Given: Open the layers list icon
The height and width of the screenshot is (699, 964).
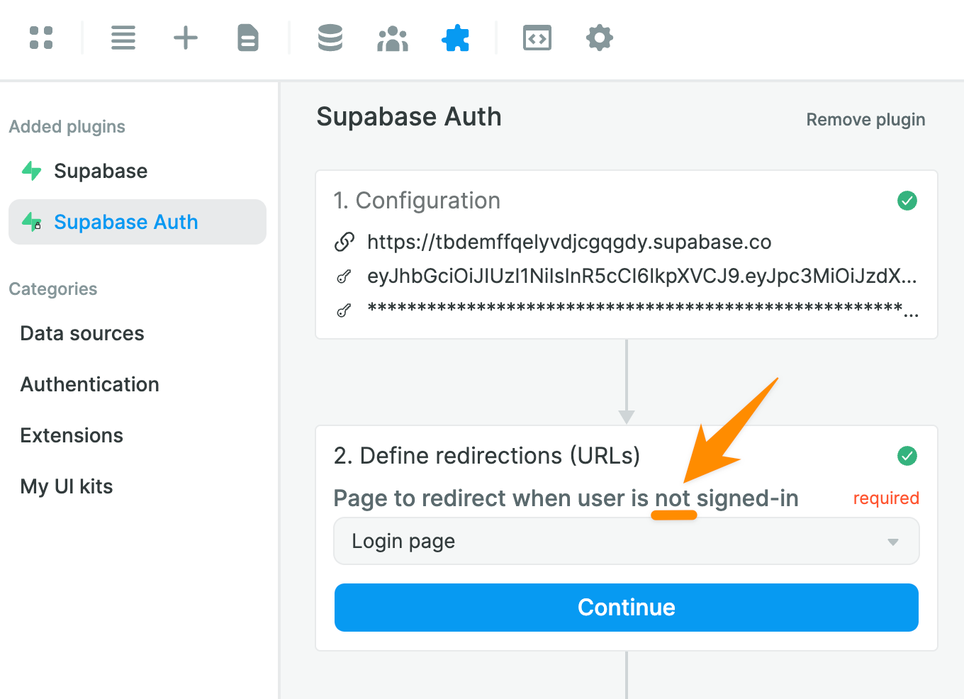Looking at the screenshot, I should pos(123,38).
